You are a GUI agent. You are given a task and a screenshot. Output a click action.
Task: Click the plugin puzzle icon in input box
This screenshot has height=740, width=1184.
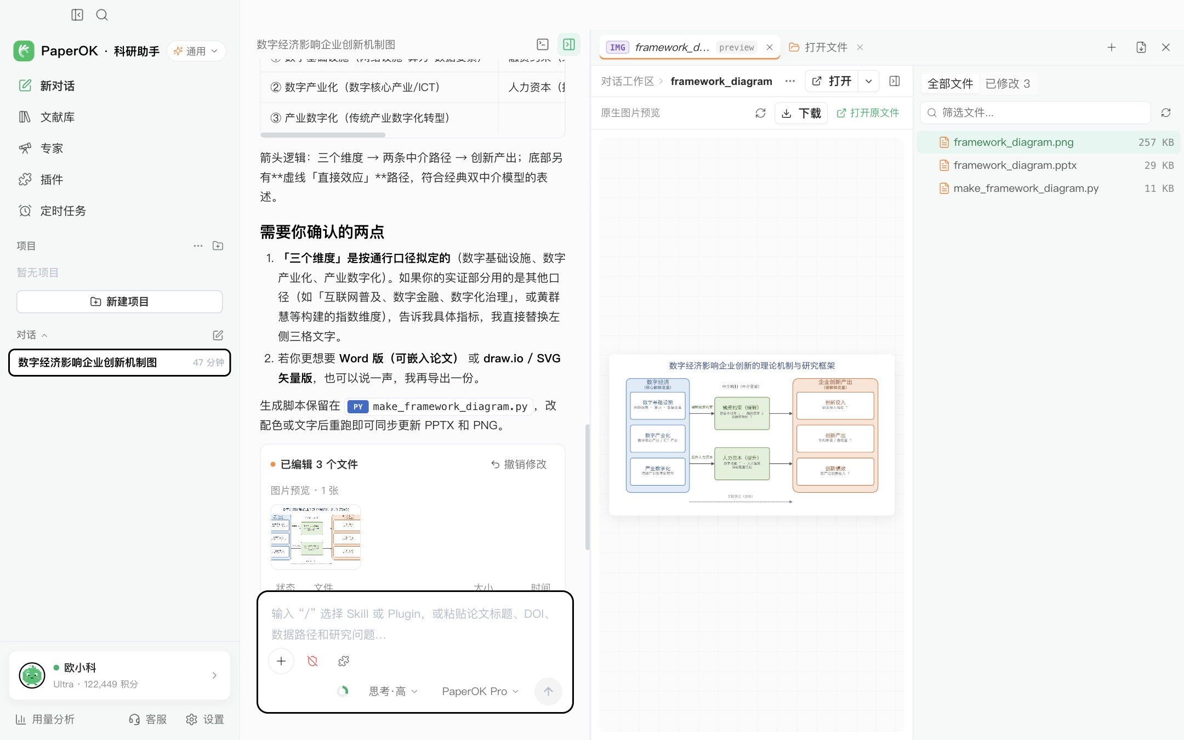coord(344,661)
